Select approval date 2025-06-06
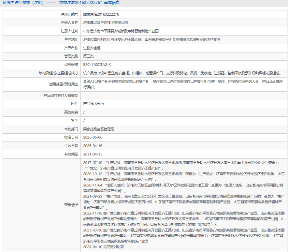Screen dimensions: 288x252 (93, 138)
